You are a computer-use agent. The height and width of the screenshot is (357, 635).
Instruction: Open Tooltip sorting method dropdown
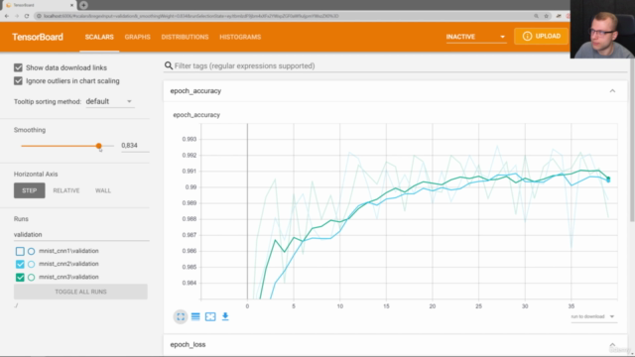[109, 101]
